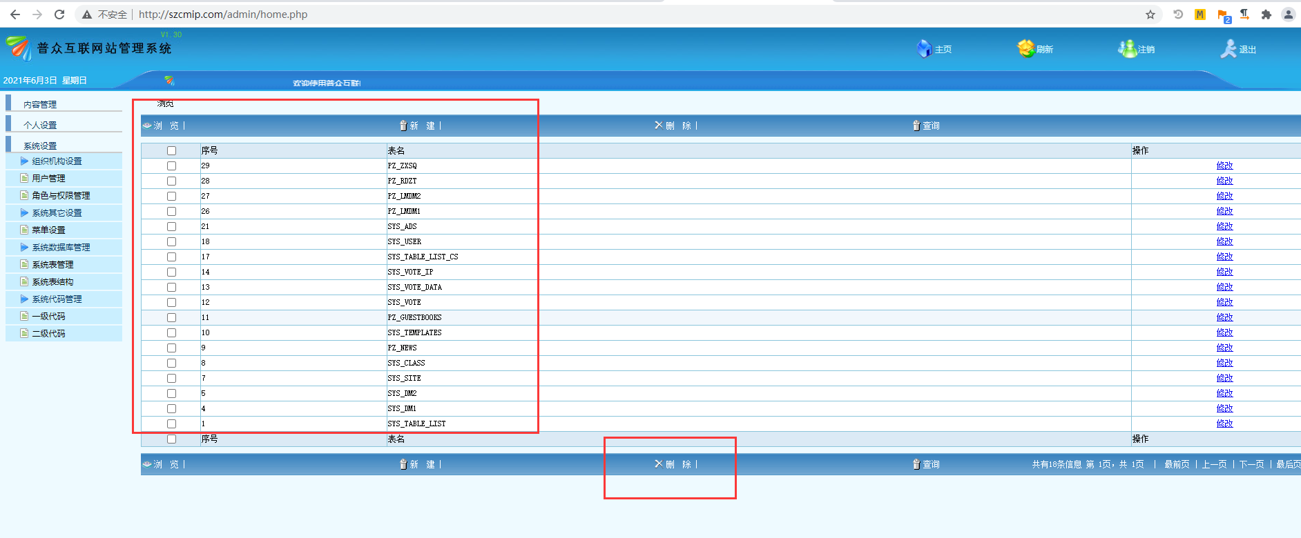Go to next page via 下一页
This screenshot has height=538, width=1301.
pyautogui.click(x=1251, y=464)
